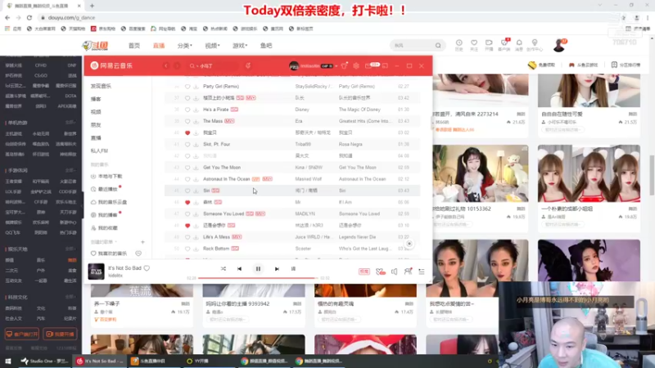This screenshot has height=368, width=655.
Task: Reload the Chrome page
Action: pos(29,17)
